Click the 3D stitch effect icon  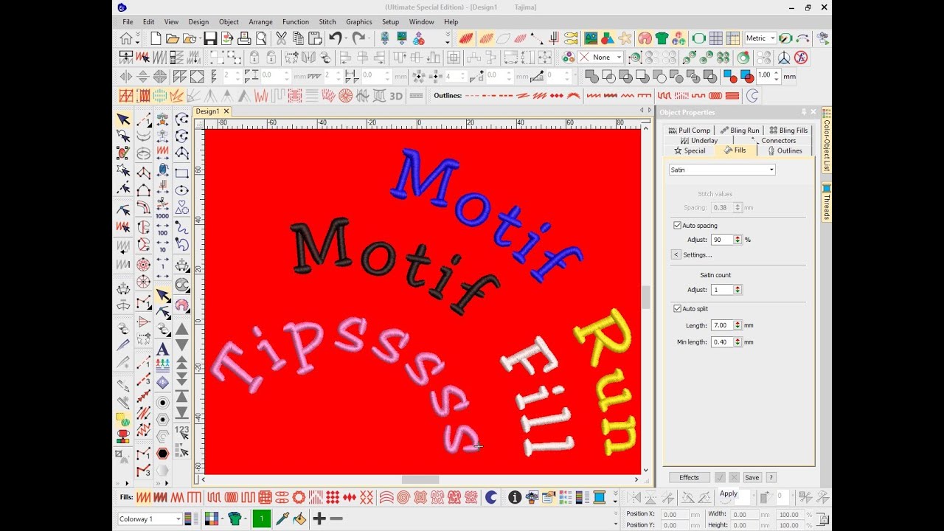(396, 96)
